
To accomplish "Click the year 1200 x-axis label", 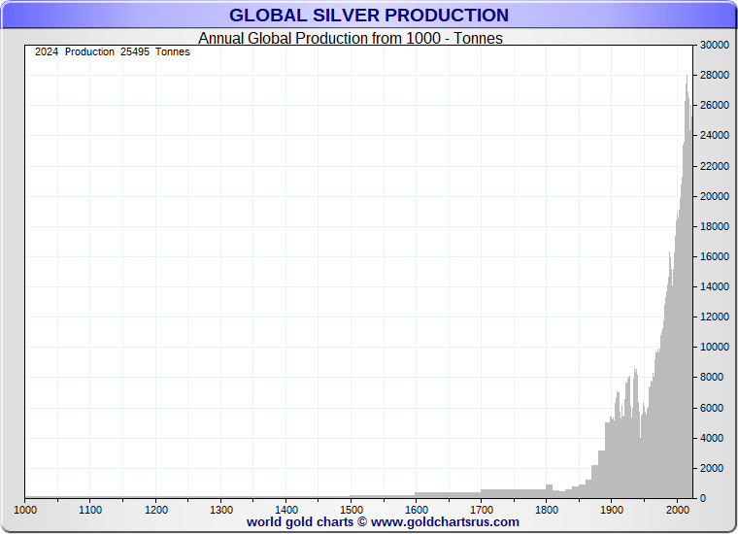I will (x=155, y=509).
